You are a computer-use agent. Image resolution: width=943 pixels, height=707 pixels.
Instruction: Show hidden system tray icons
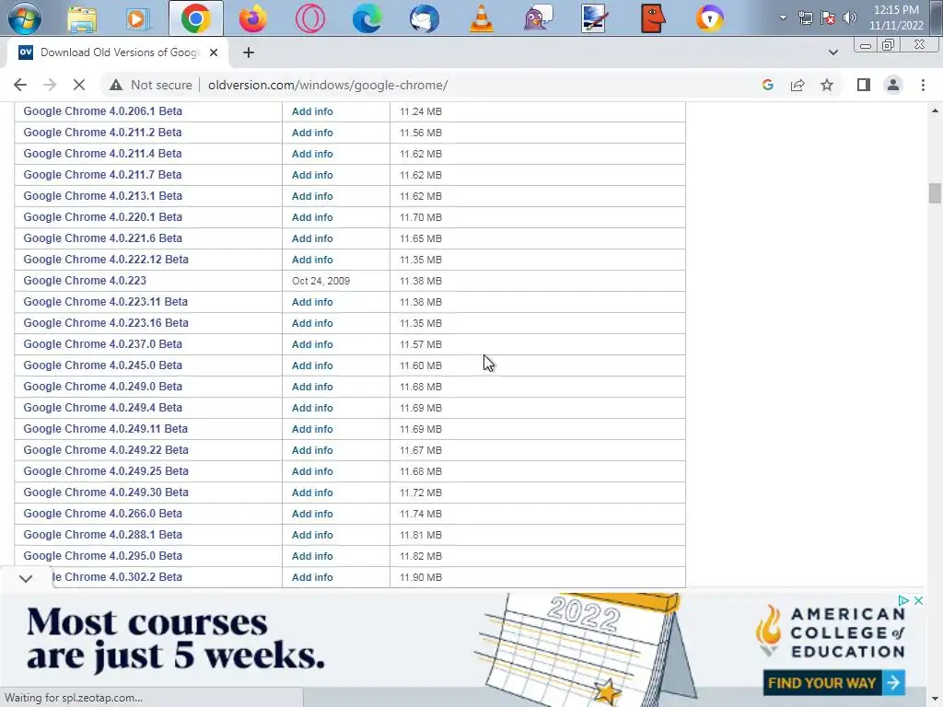click(x=783, y=17)
